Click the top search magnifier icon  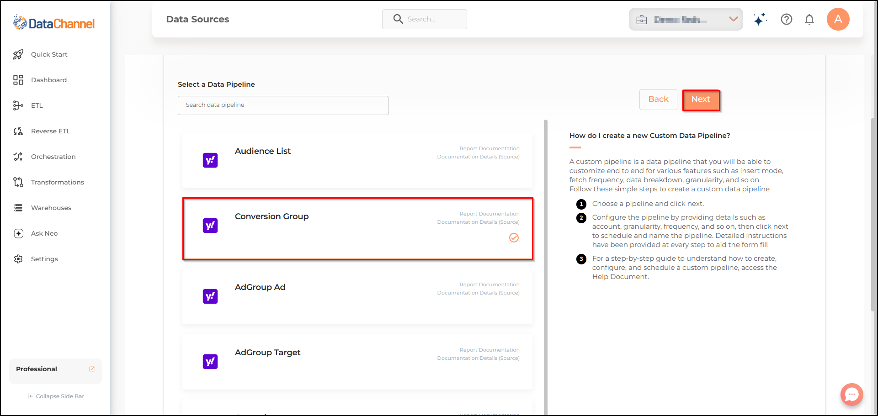398,19
